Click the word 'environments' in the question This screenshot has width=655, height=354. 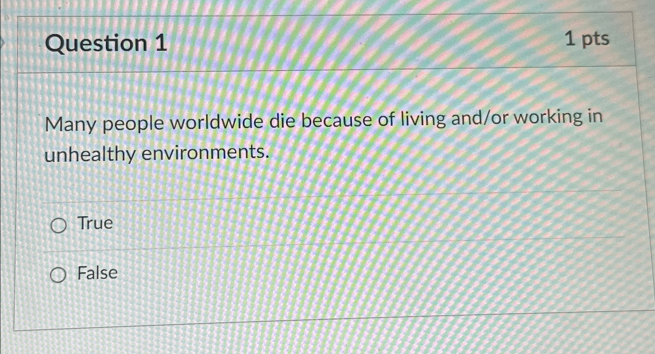[x=205, y=152]
